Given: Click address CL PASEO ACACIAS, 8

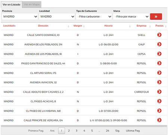Looking at the screenshot, I should tap(43, 101).
